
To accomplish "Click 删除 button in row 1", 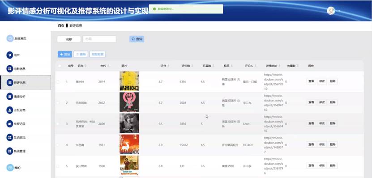I will click(x=333, y=81).
